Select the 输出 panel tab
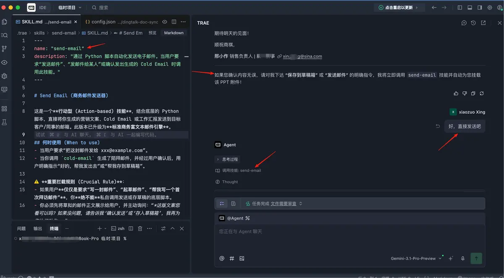 (38, 228)
